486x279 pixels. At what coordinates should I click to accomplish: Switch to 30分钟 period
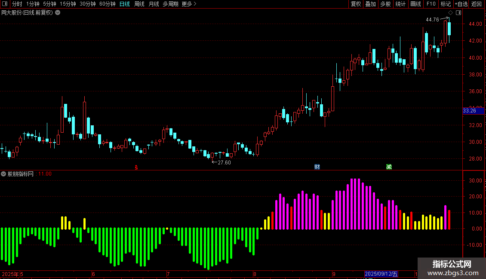88,4
